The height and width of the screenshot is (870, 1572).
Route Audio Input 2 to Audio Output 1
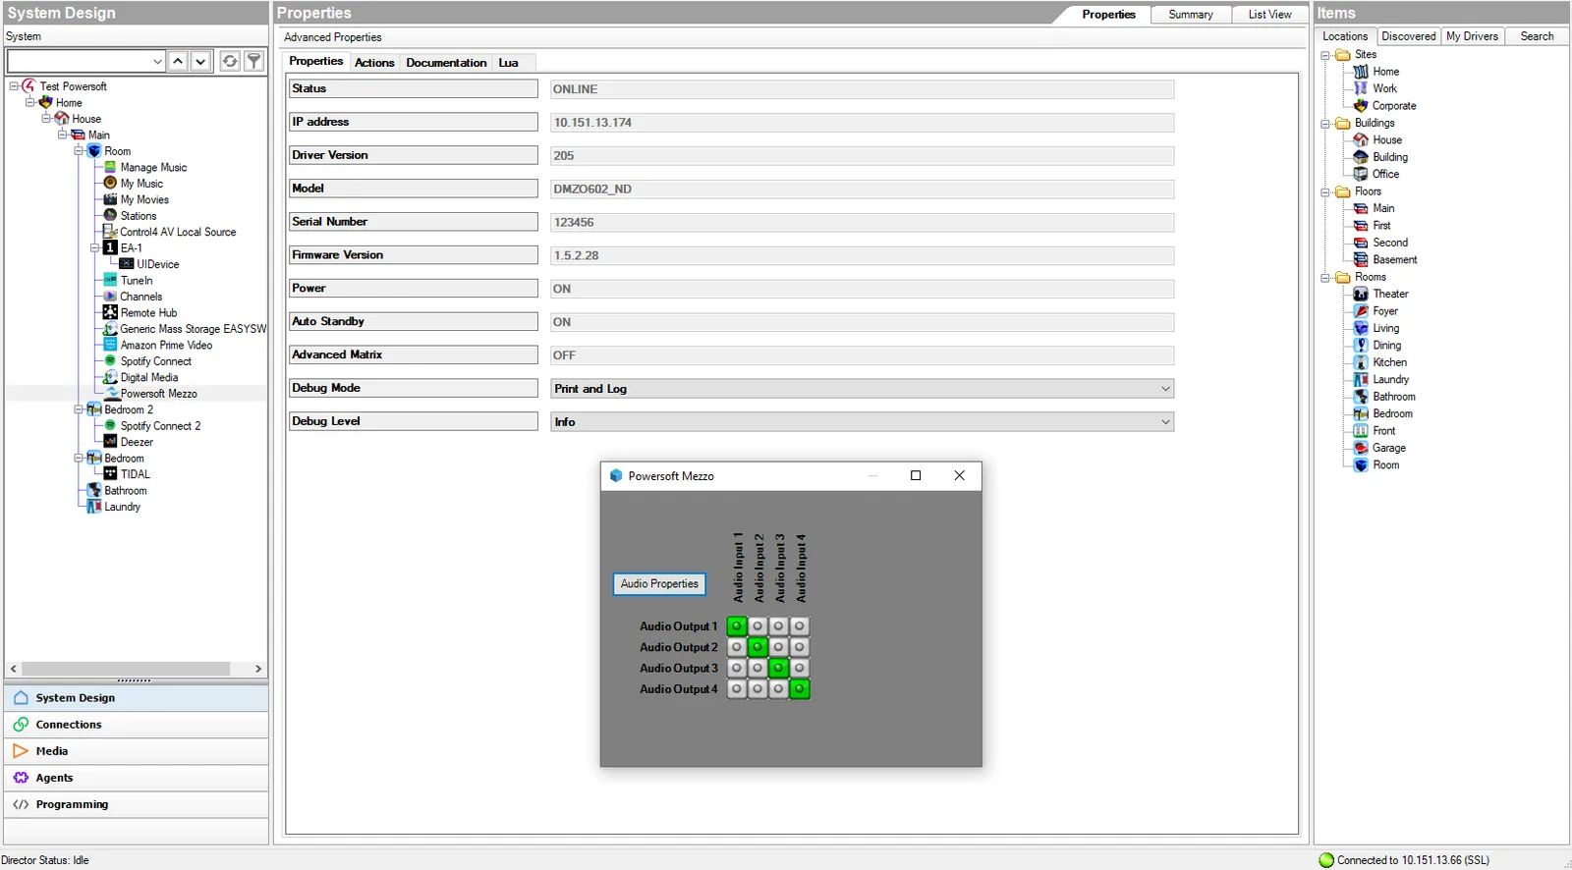click(758, 625)
